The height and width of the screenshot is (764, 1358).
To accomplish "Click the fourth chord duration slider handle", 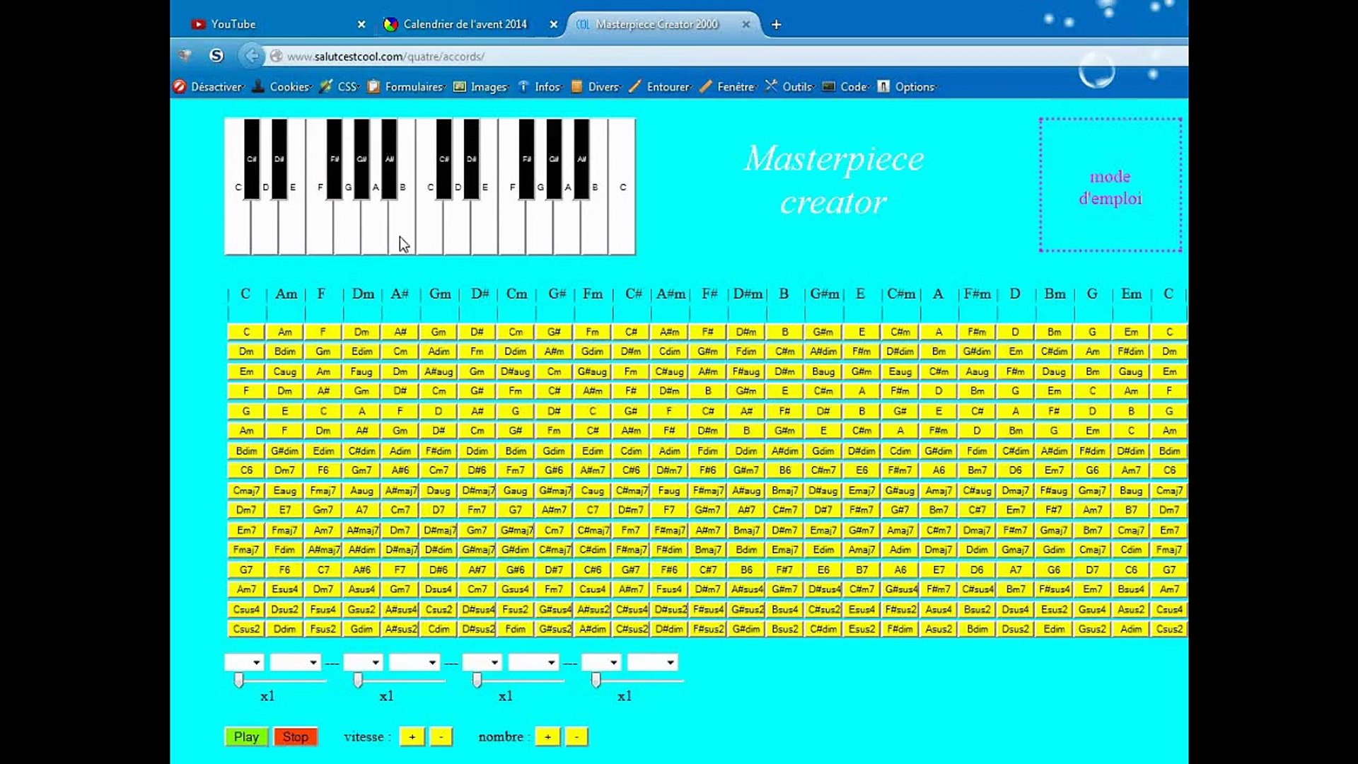I will click(596, 681).
